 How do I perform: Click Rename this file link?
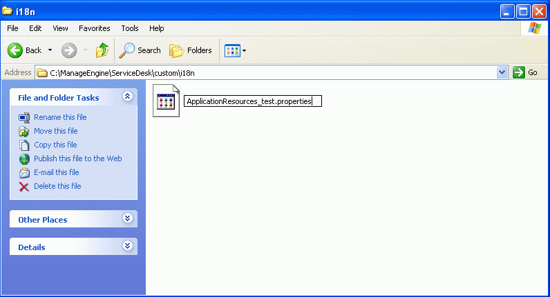pos(60,117)
